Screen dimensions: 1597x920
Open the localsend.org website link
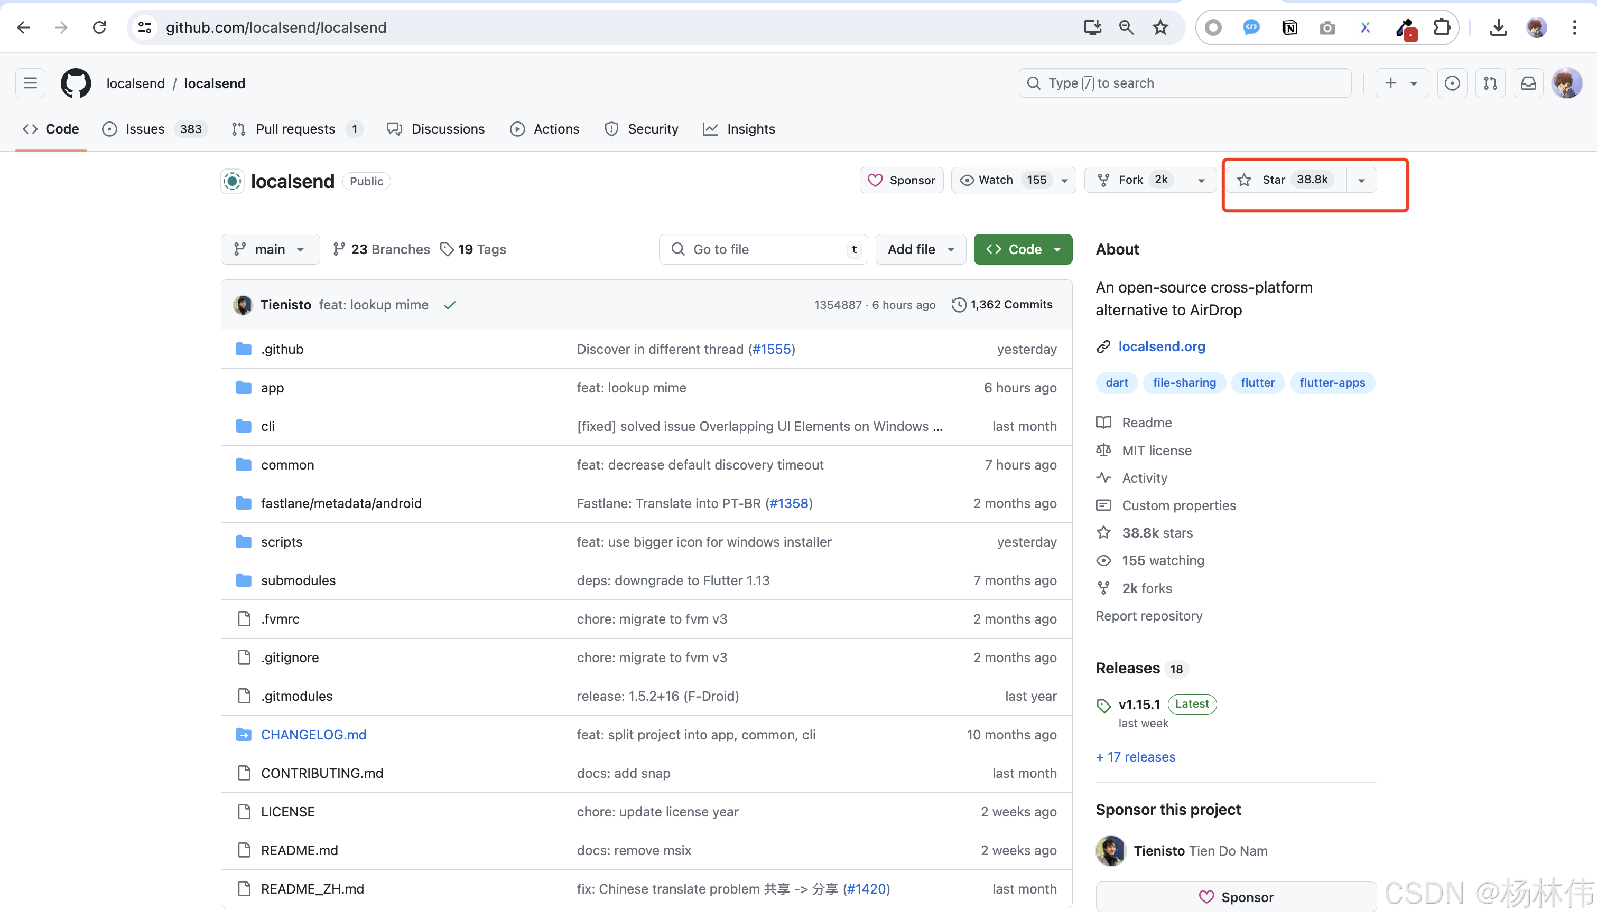(x=1162, y=346)
